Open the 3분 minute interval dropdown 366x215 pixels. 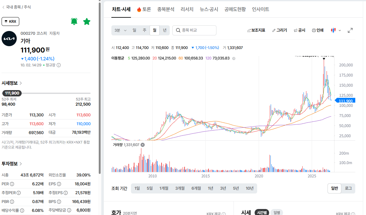tap(120, 30)
